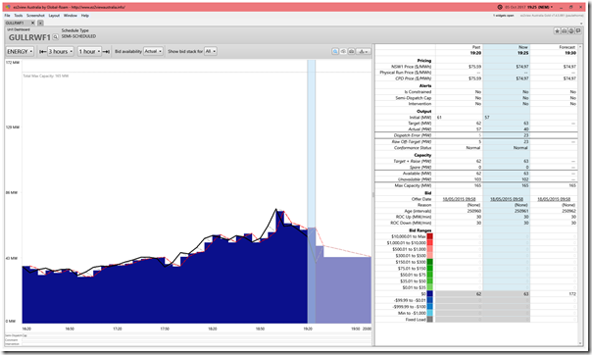
Task: Select the highlighted 19:25 interval on chart
Action: [x=312, y=191]
